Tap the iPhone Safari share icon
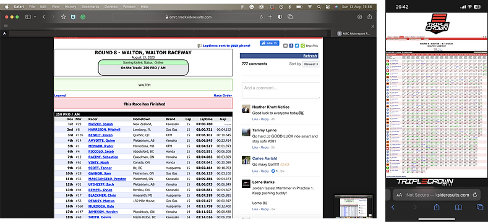Viewport: 488px width, 222px height. [x=437, y=207]
